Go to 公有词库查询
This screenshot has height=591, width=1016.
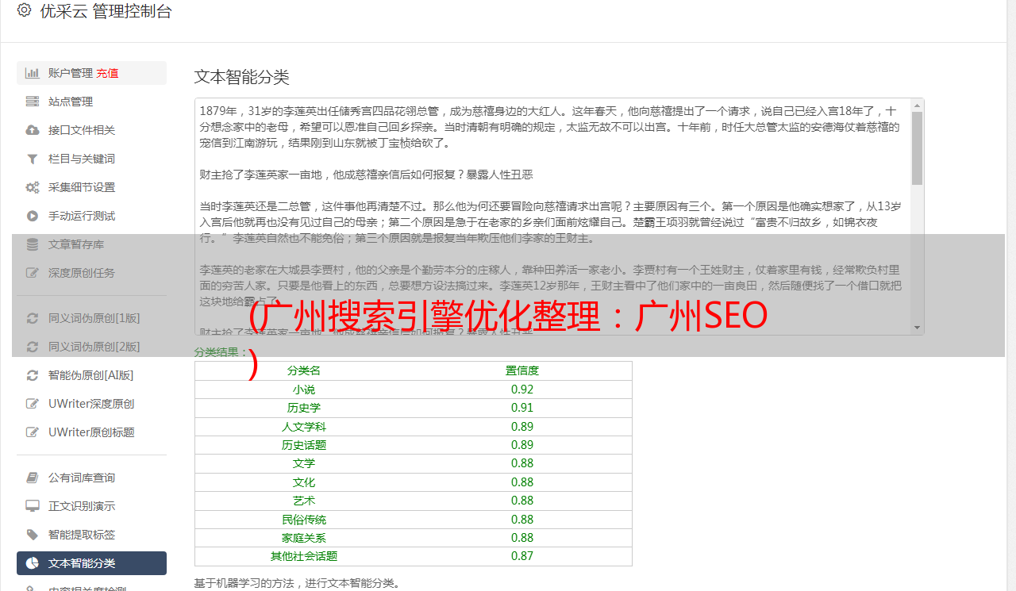(91, 478)
